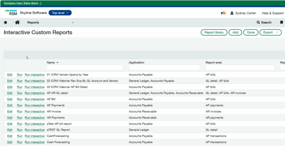
Task: Close the Company type banner tag
Action: [x=41, y=3]
